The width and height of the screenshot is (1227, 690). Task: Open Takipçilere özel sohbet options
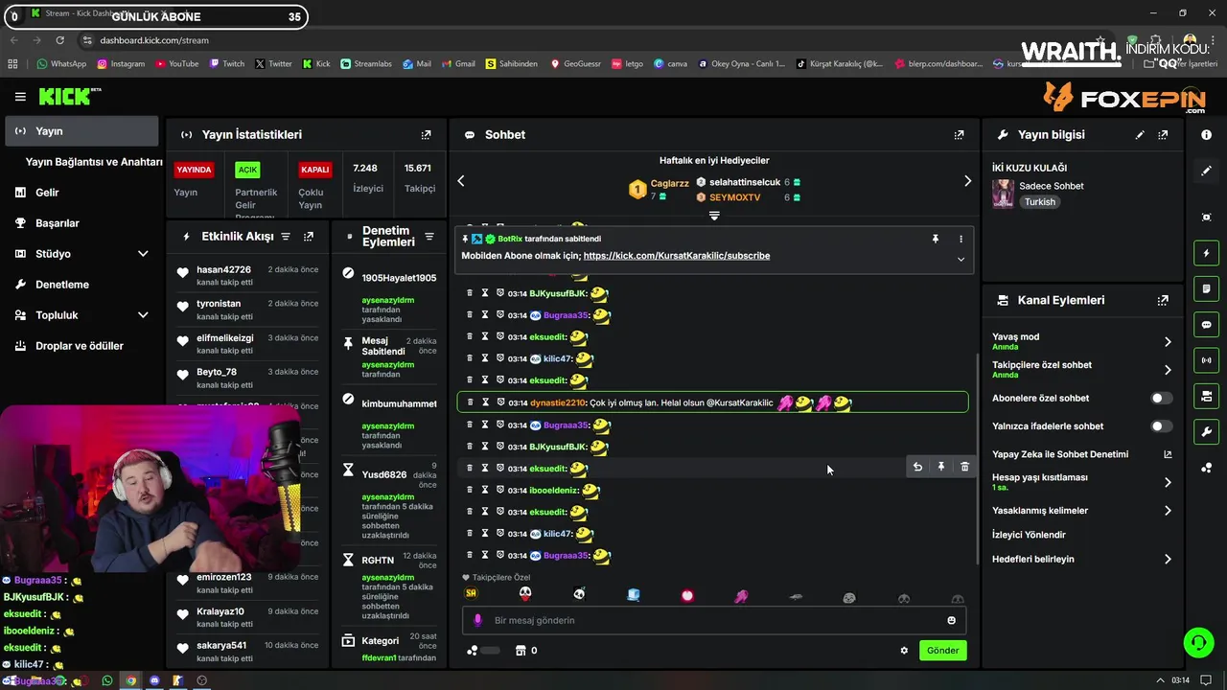(1082, 369)
